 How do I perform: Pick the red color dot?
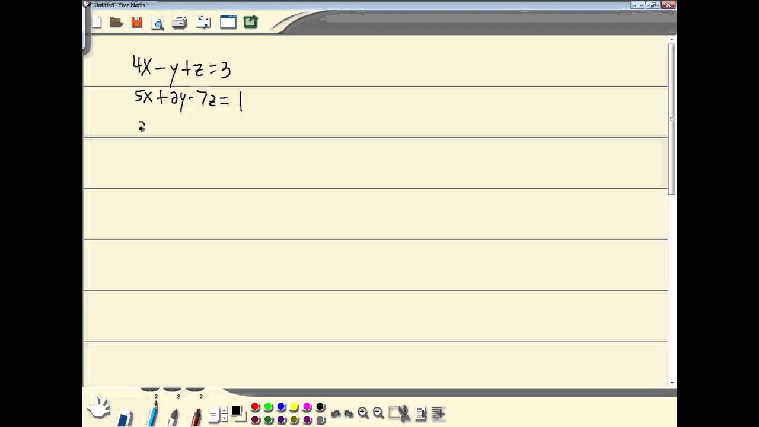(255, 407)
